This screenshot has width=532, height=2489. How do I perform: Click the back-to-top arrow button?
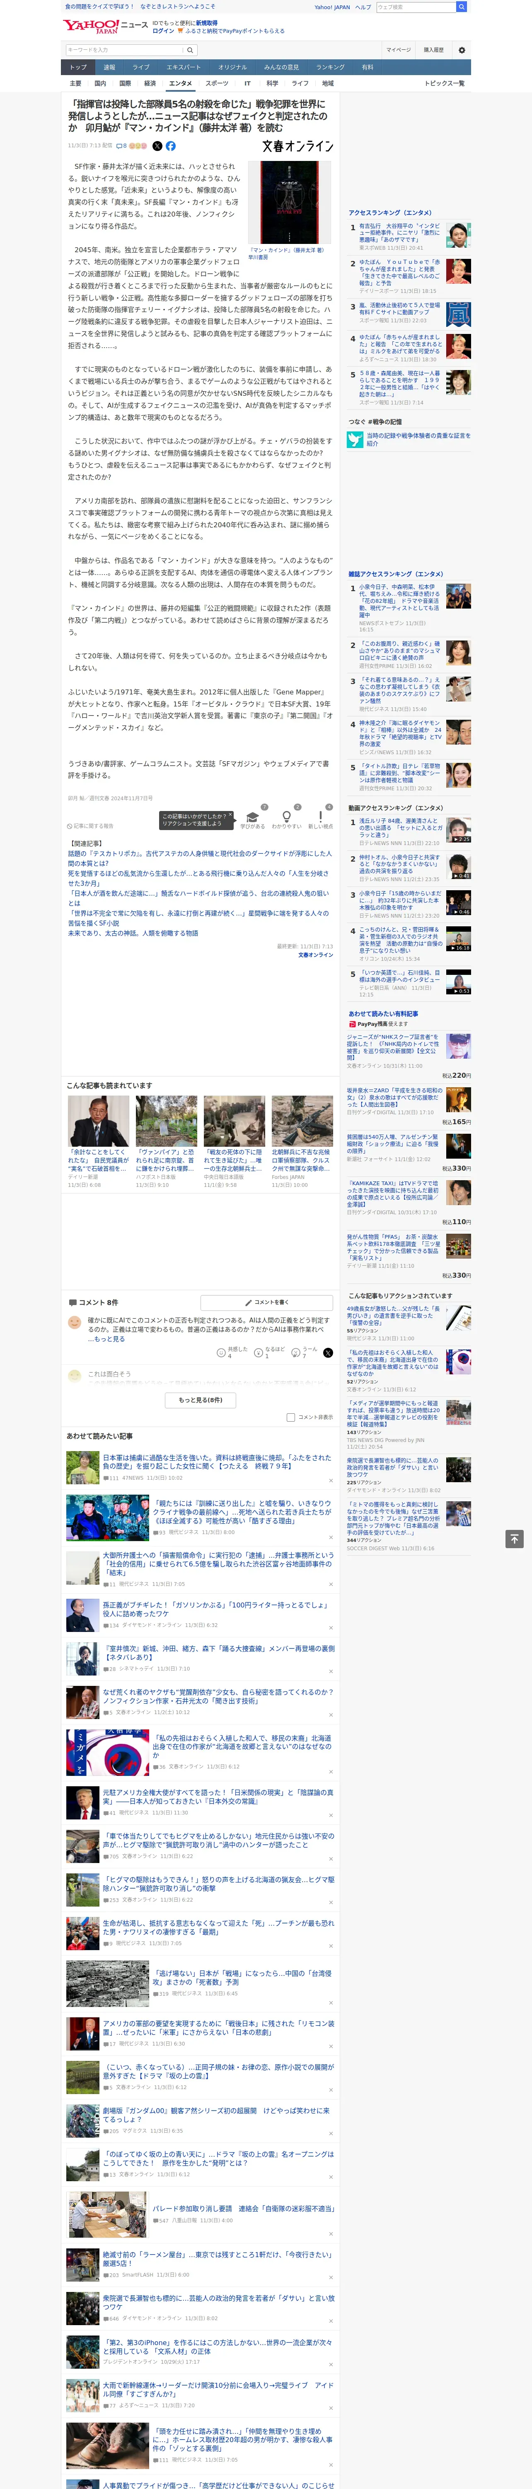click(515, 1538)
